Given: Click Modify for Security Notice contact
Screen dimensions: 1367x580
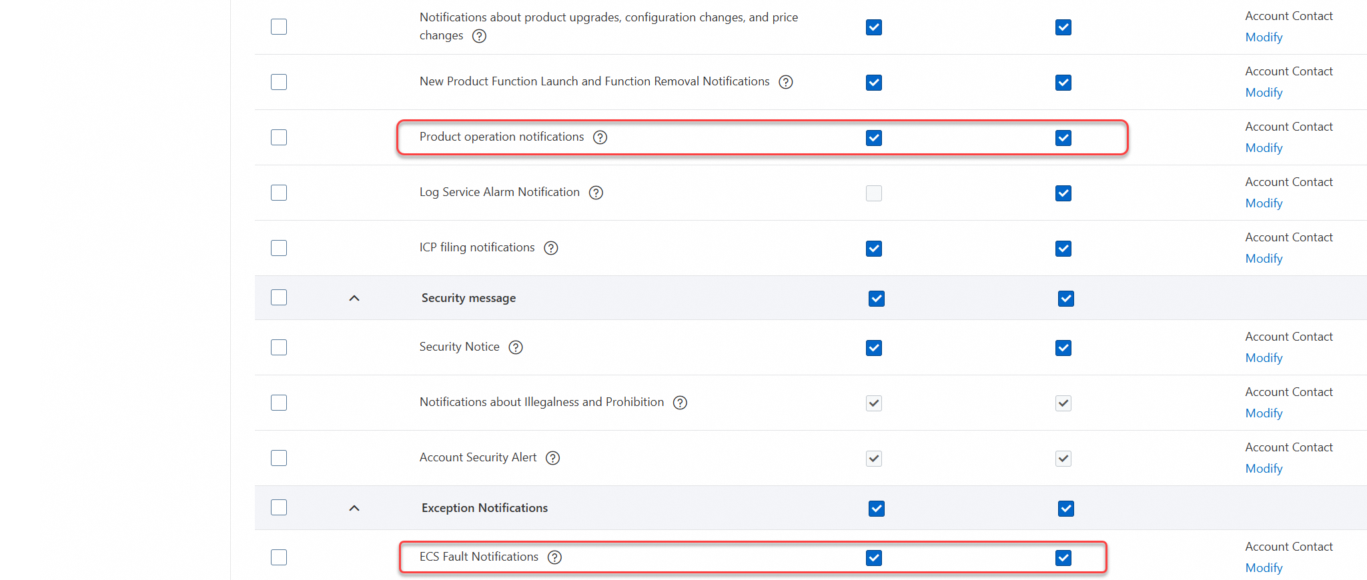Looking at the screenshot, I should pos(1264,358).
